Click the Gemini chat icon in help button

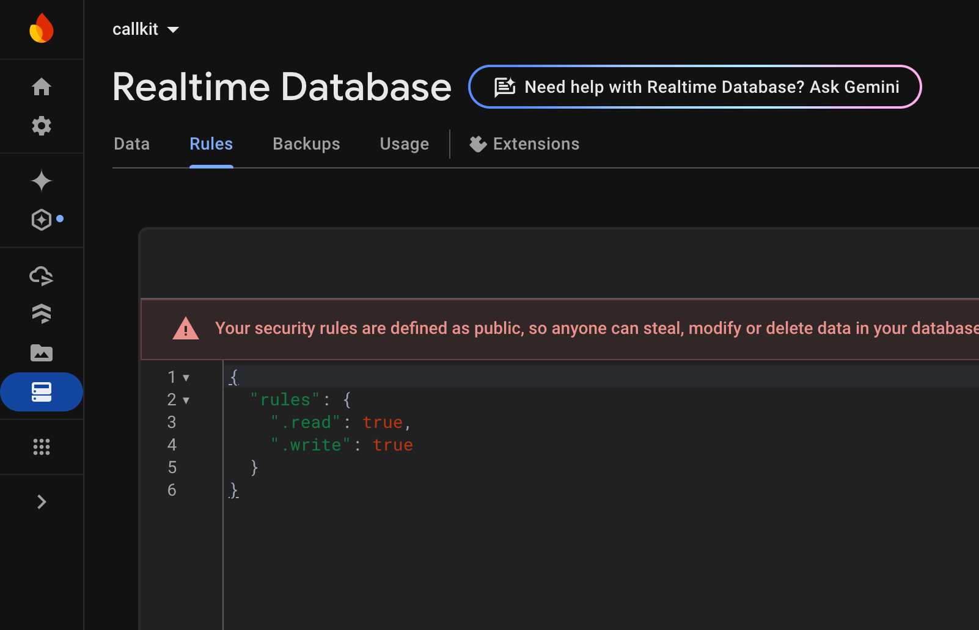[x=505, y=87]
